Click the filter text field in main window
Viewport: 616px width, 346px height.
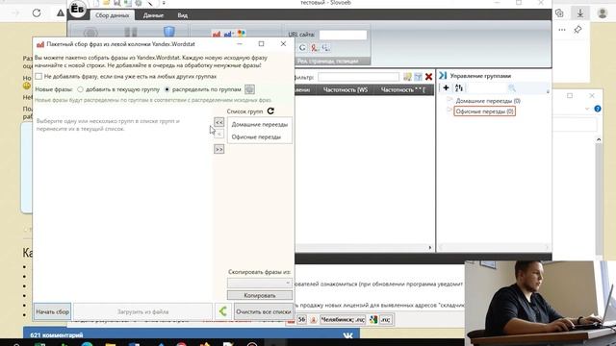[x=358, y=77]
